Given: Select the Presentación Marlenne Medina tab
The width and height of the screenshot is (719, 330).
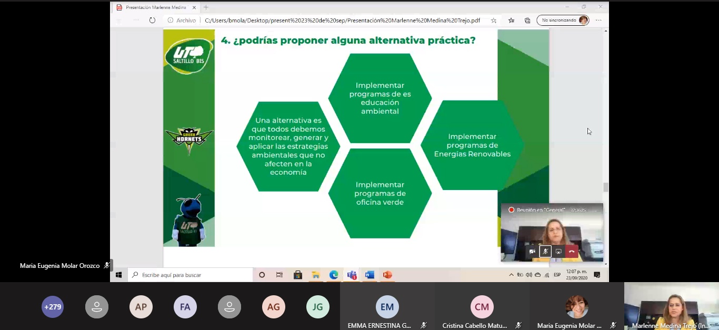Looking at the screenshot, I should (156, 7).
